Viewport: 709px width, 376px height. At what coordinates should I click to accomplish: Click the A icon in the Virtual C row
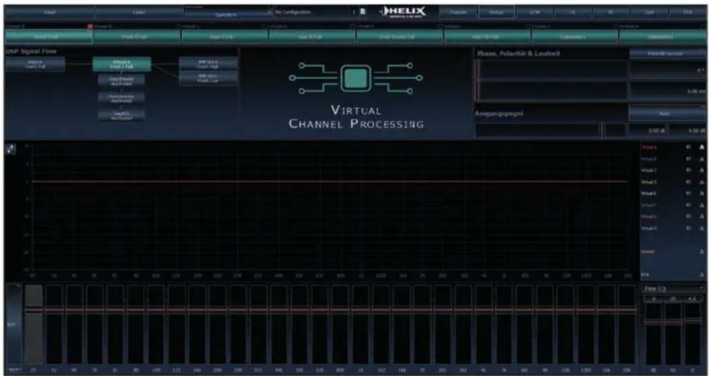[702, 170]
